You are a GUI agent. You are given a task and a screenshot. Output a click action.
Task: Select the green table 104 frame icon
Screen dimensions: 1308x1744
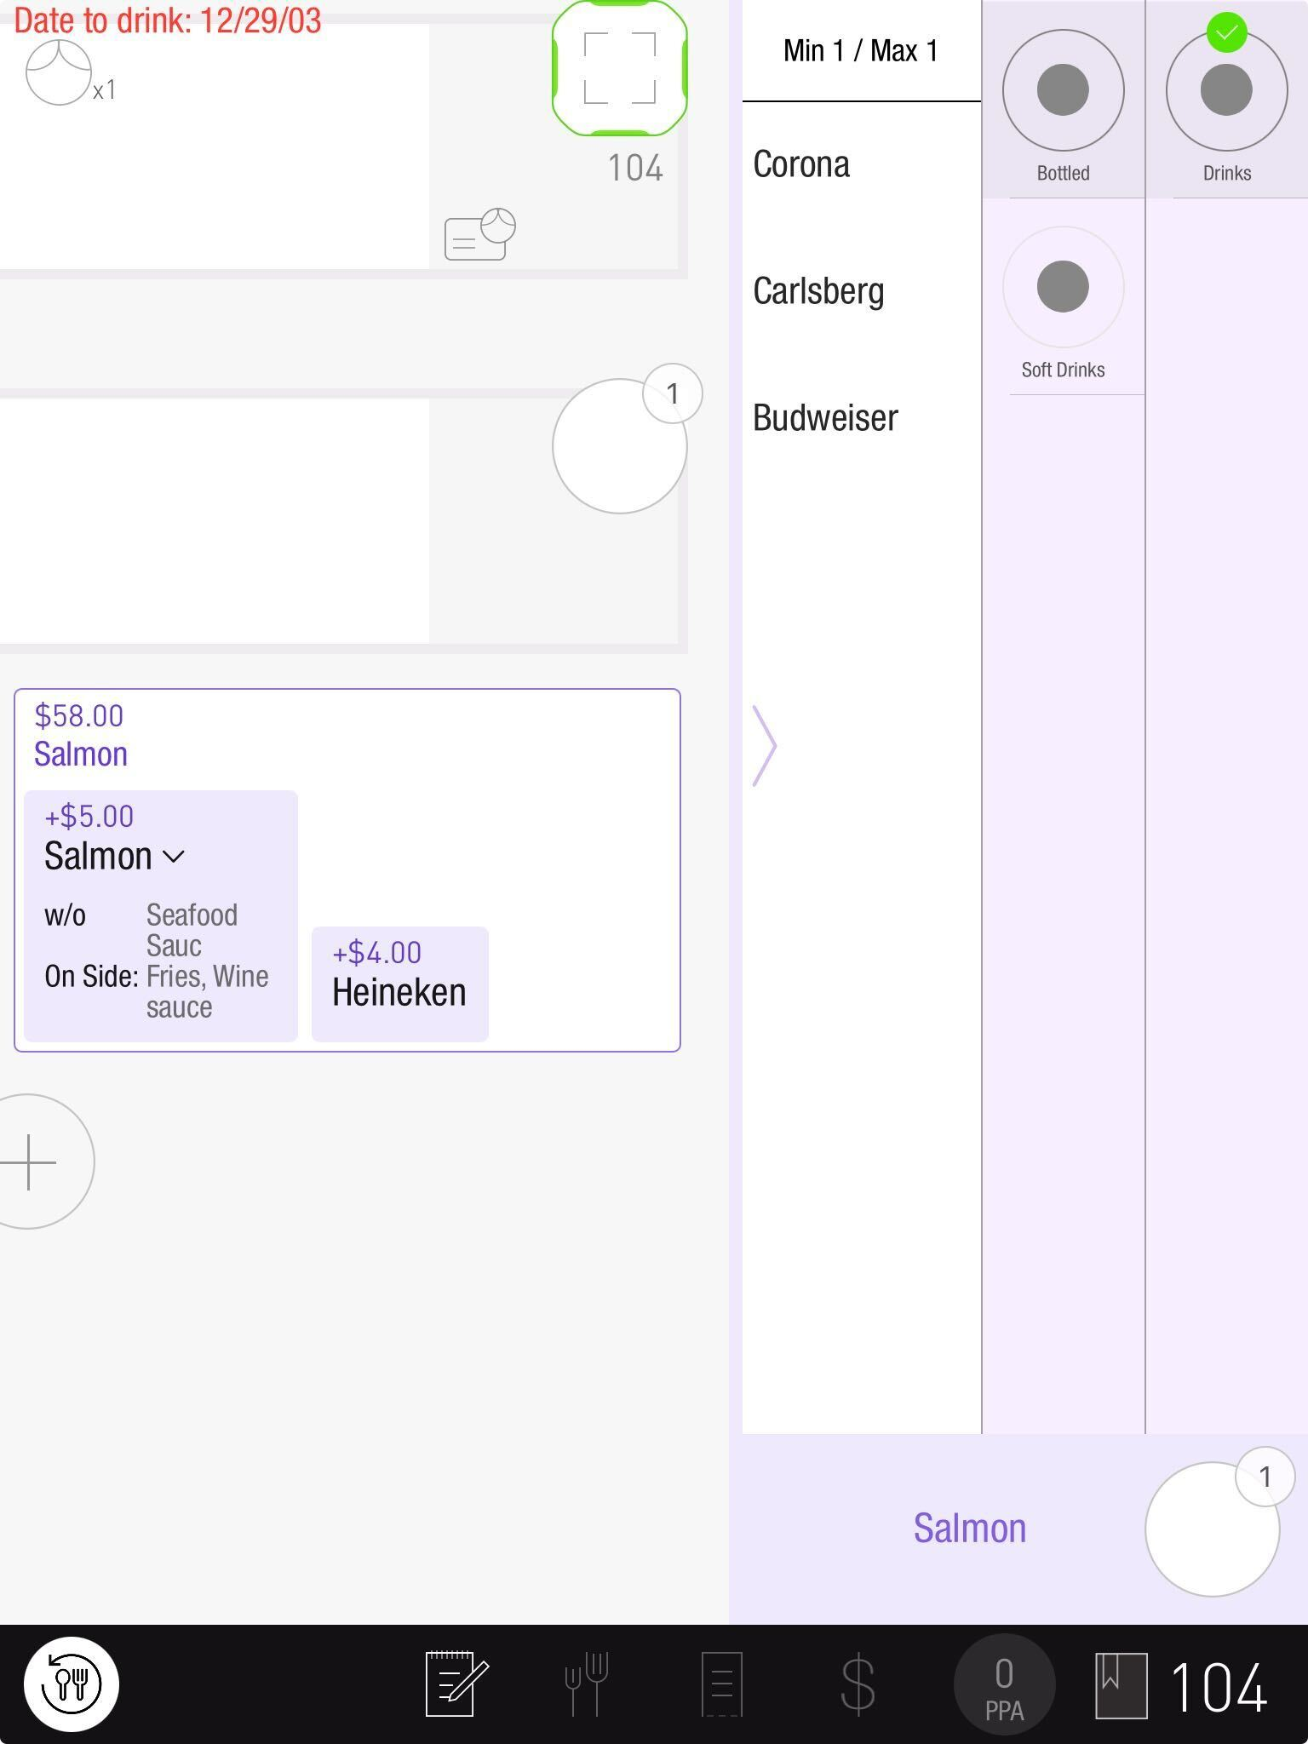(619, 68)
